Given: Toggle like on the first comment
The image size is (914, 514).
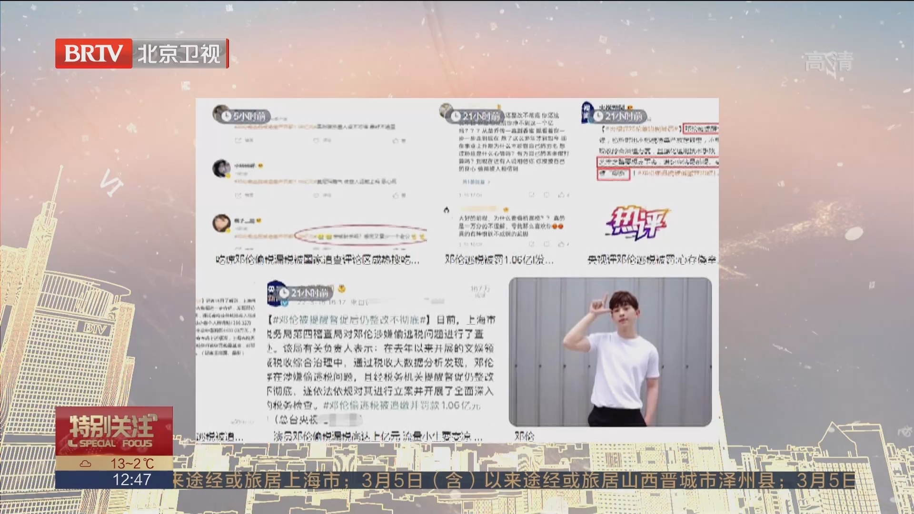Looking at the screenshot, I should coord(395,140).
